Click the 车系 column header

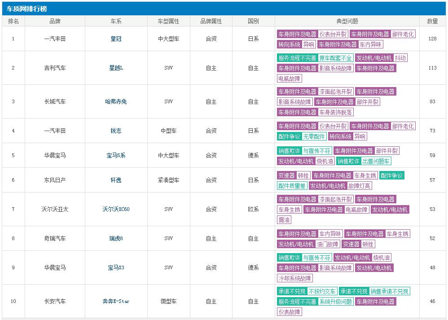click(116, 21)
